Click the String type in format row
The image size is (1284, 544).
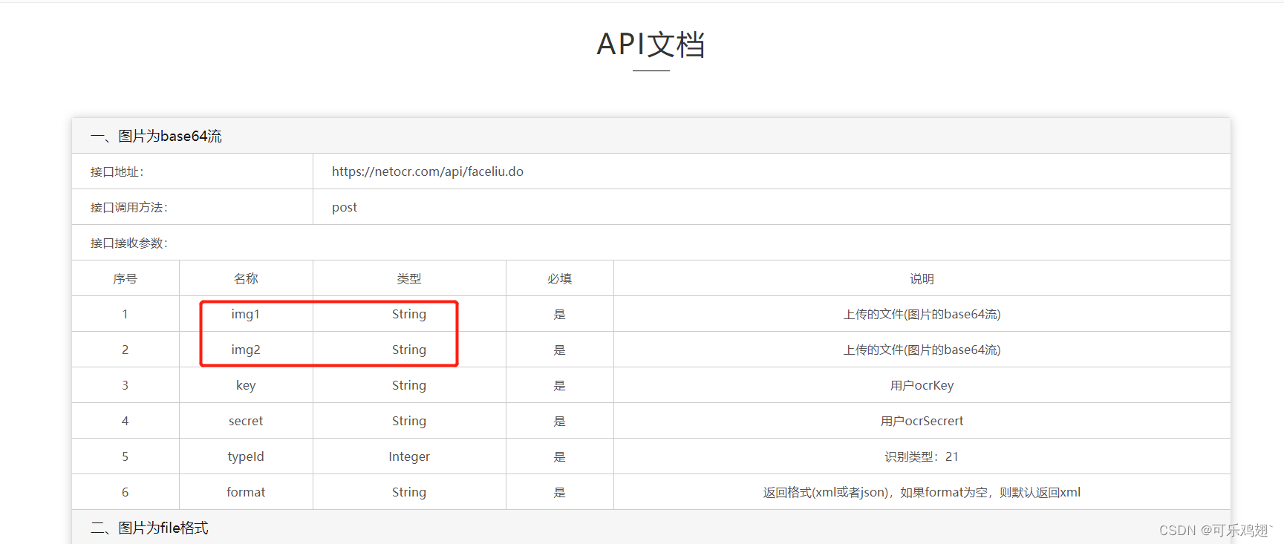(409, 492)
